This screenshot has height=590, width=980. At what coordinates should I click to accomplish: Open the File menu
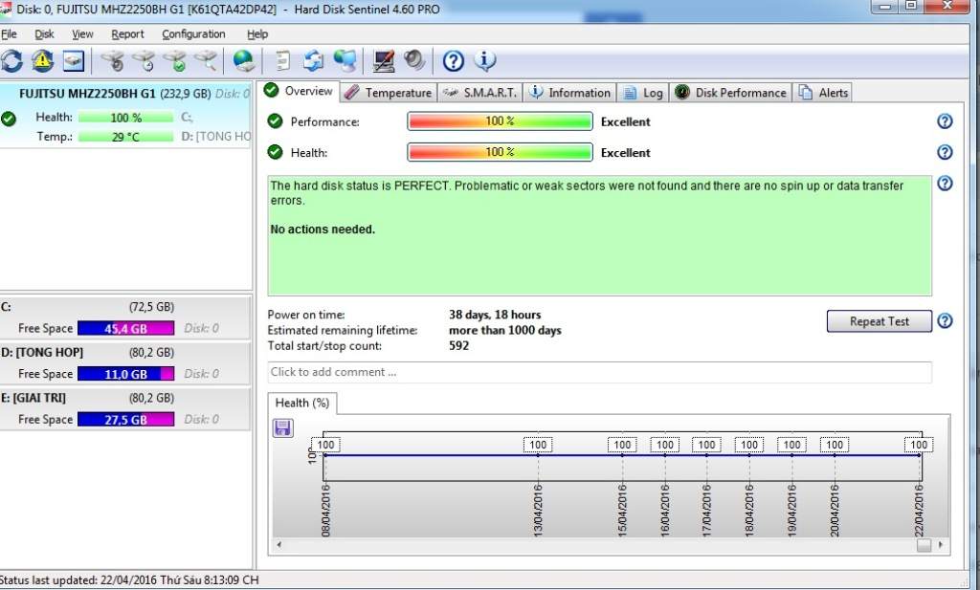[x=9, y=33]
